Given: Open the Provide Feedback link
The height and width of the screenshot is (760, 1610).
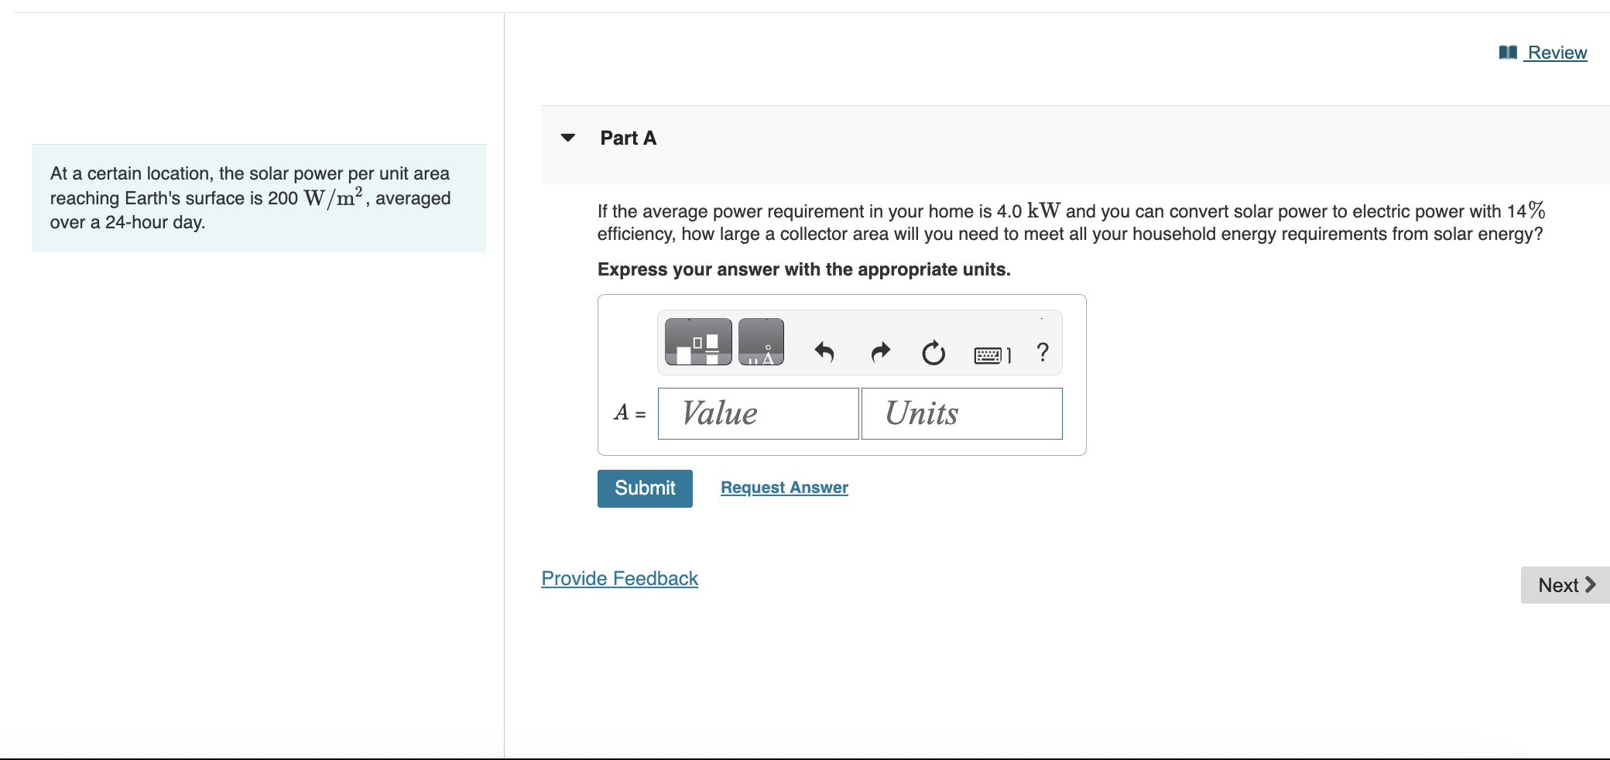Looking at the screenshot, I should tap(619, 579).
